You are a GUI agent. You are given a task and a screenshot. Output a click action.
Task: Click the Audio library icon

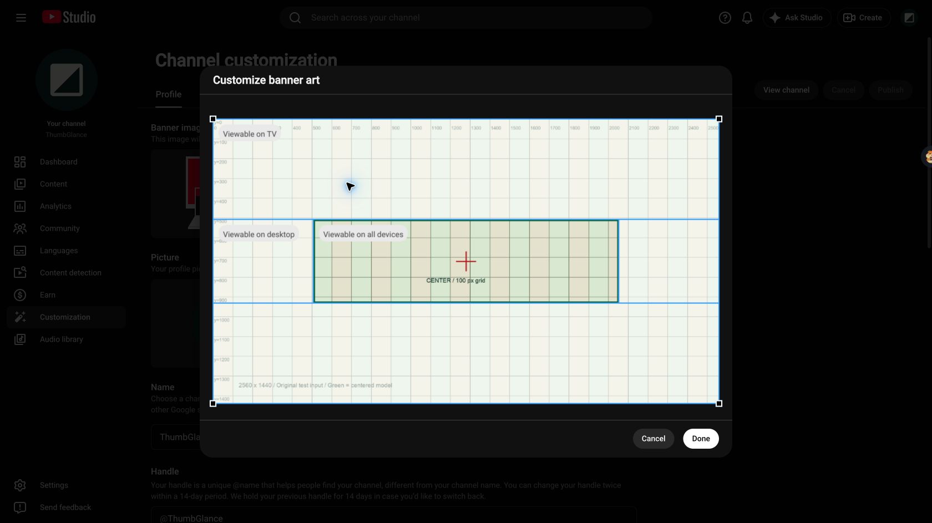[20, 339]
